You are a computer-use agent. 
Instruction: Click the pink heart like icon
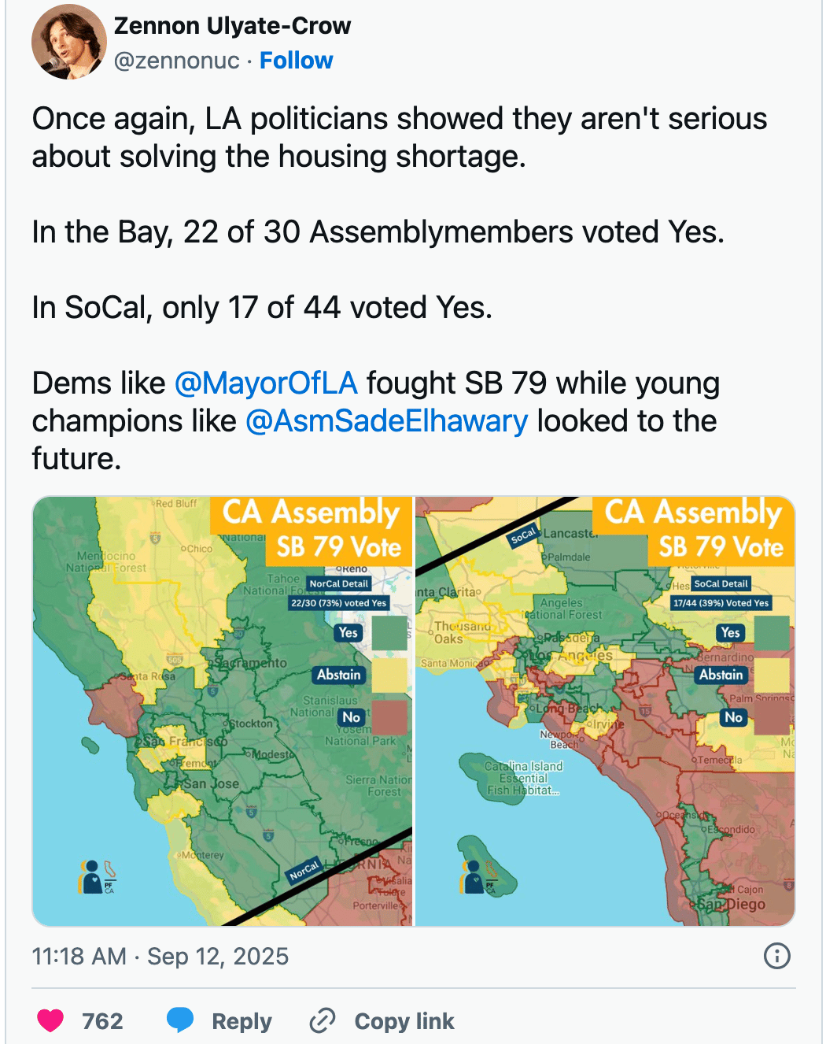[50, 1020]
